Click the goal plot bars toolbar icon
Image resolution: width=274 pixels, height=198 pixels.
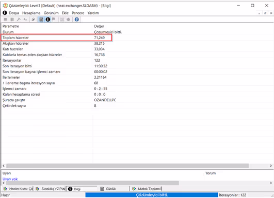(x=62, y=20)
